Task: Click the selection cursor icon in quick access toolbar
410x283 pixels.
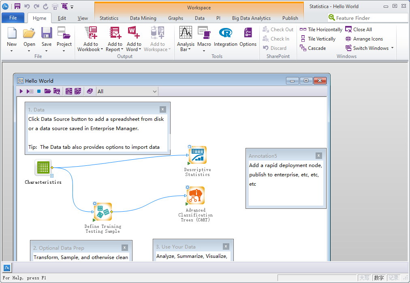Action: [x=64, y=6]
